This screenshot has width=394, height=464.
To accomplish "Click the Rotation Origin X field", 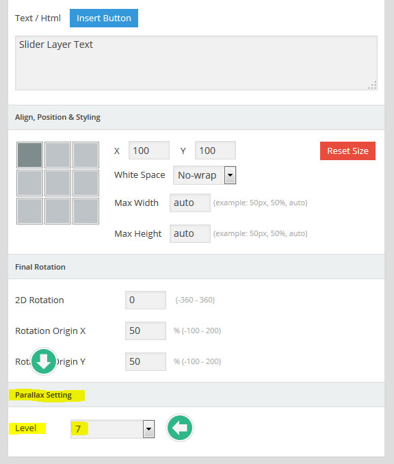I will tap(146, 331).
